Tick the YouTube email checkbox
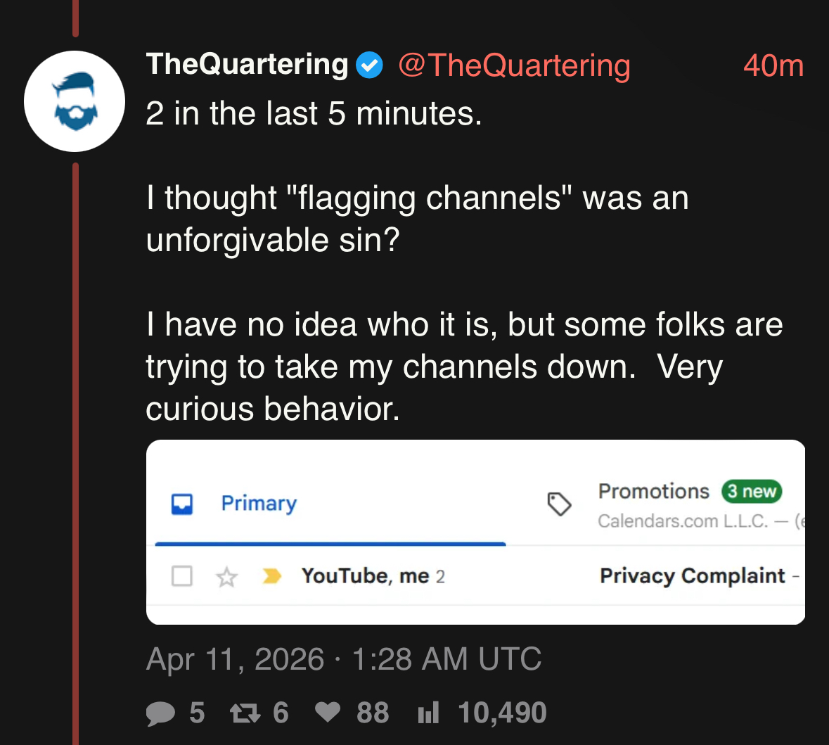 coord(182,575)
